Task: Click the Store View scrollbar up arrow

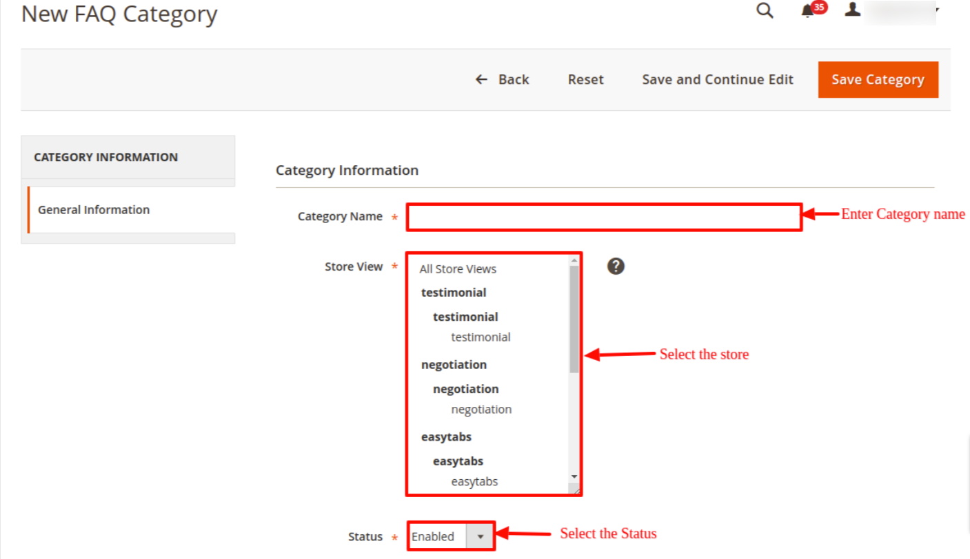Action: point(574,260)
